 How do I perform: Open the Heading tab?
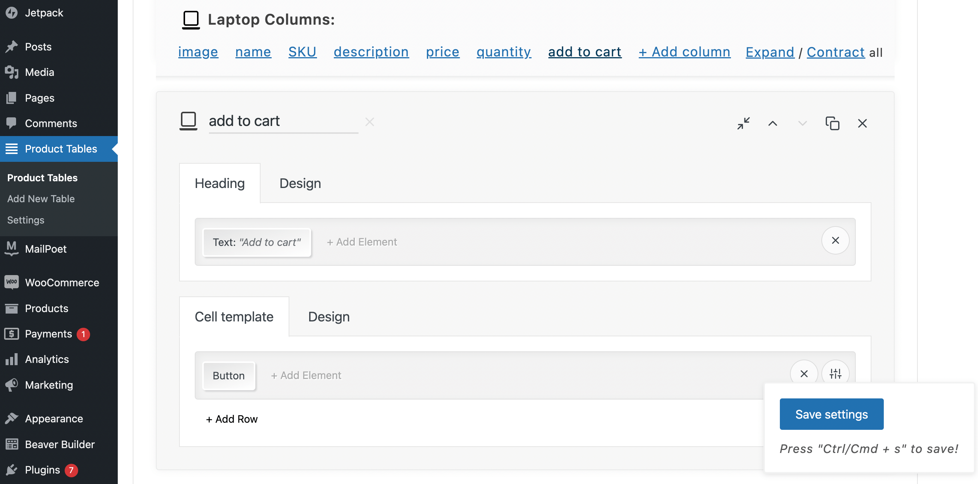point(219,184)
